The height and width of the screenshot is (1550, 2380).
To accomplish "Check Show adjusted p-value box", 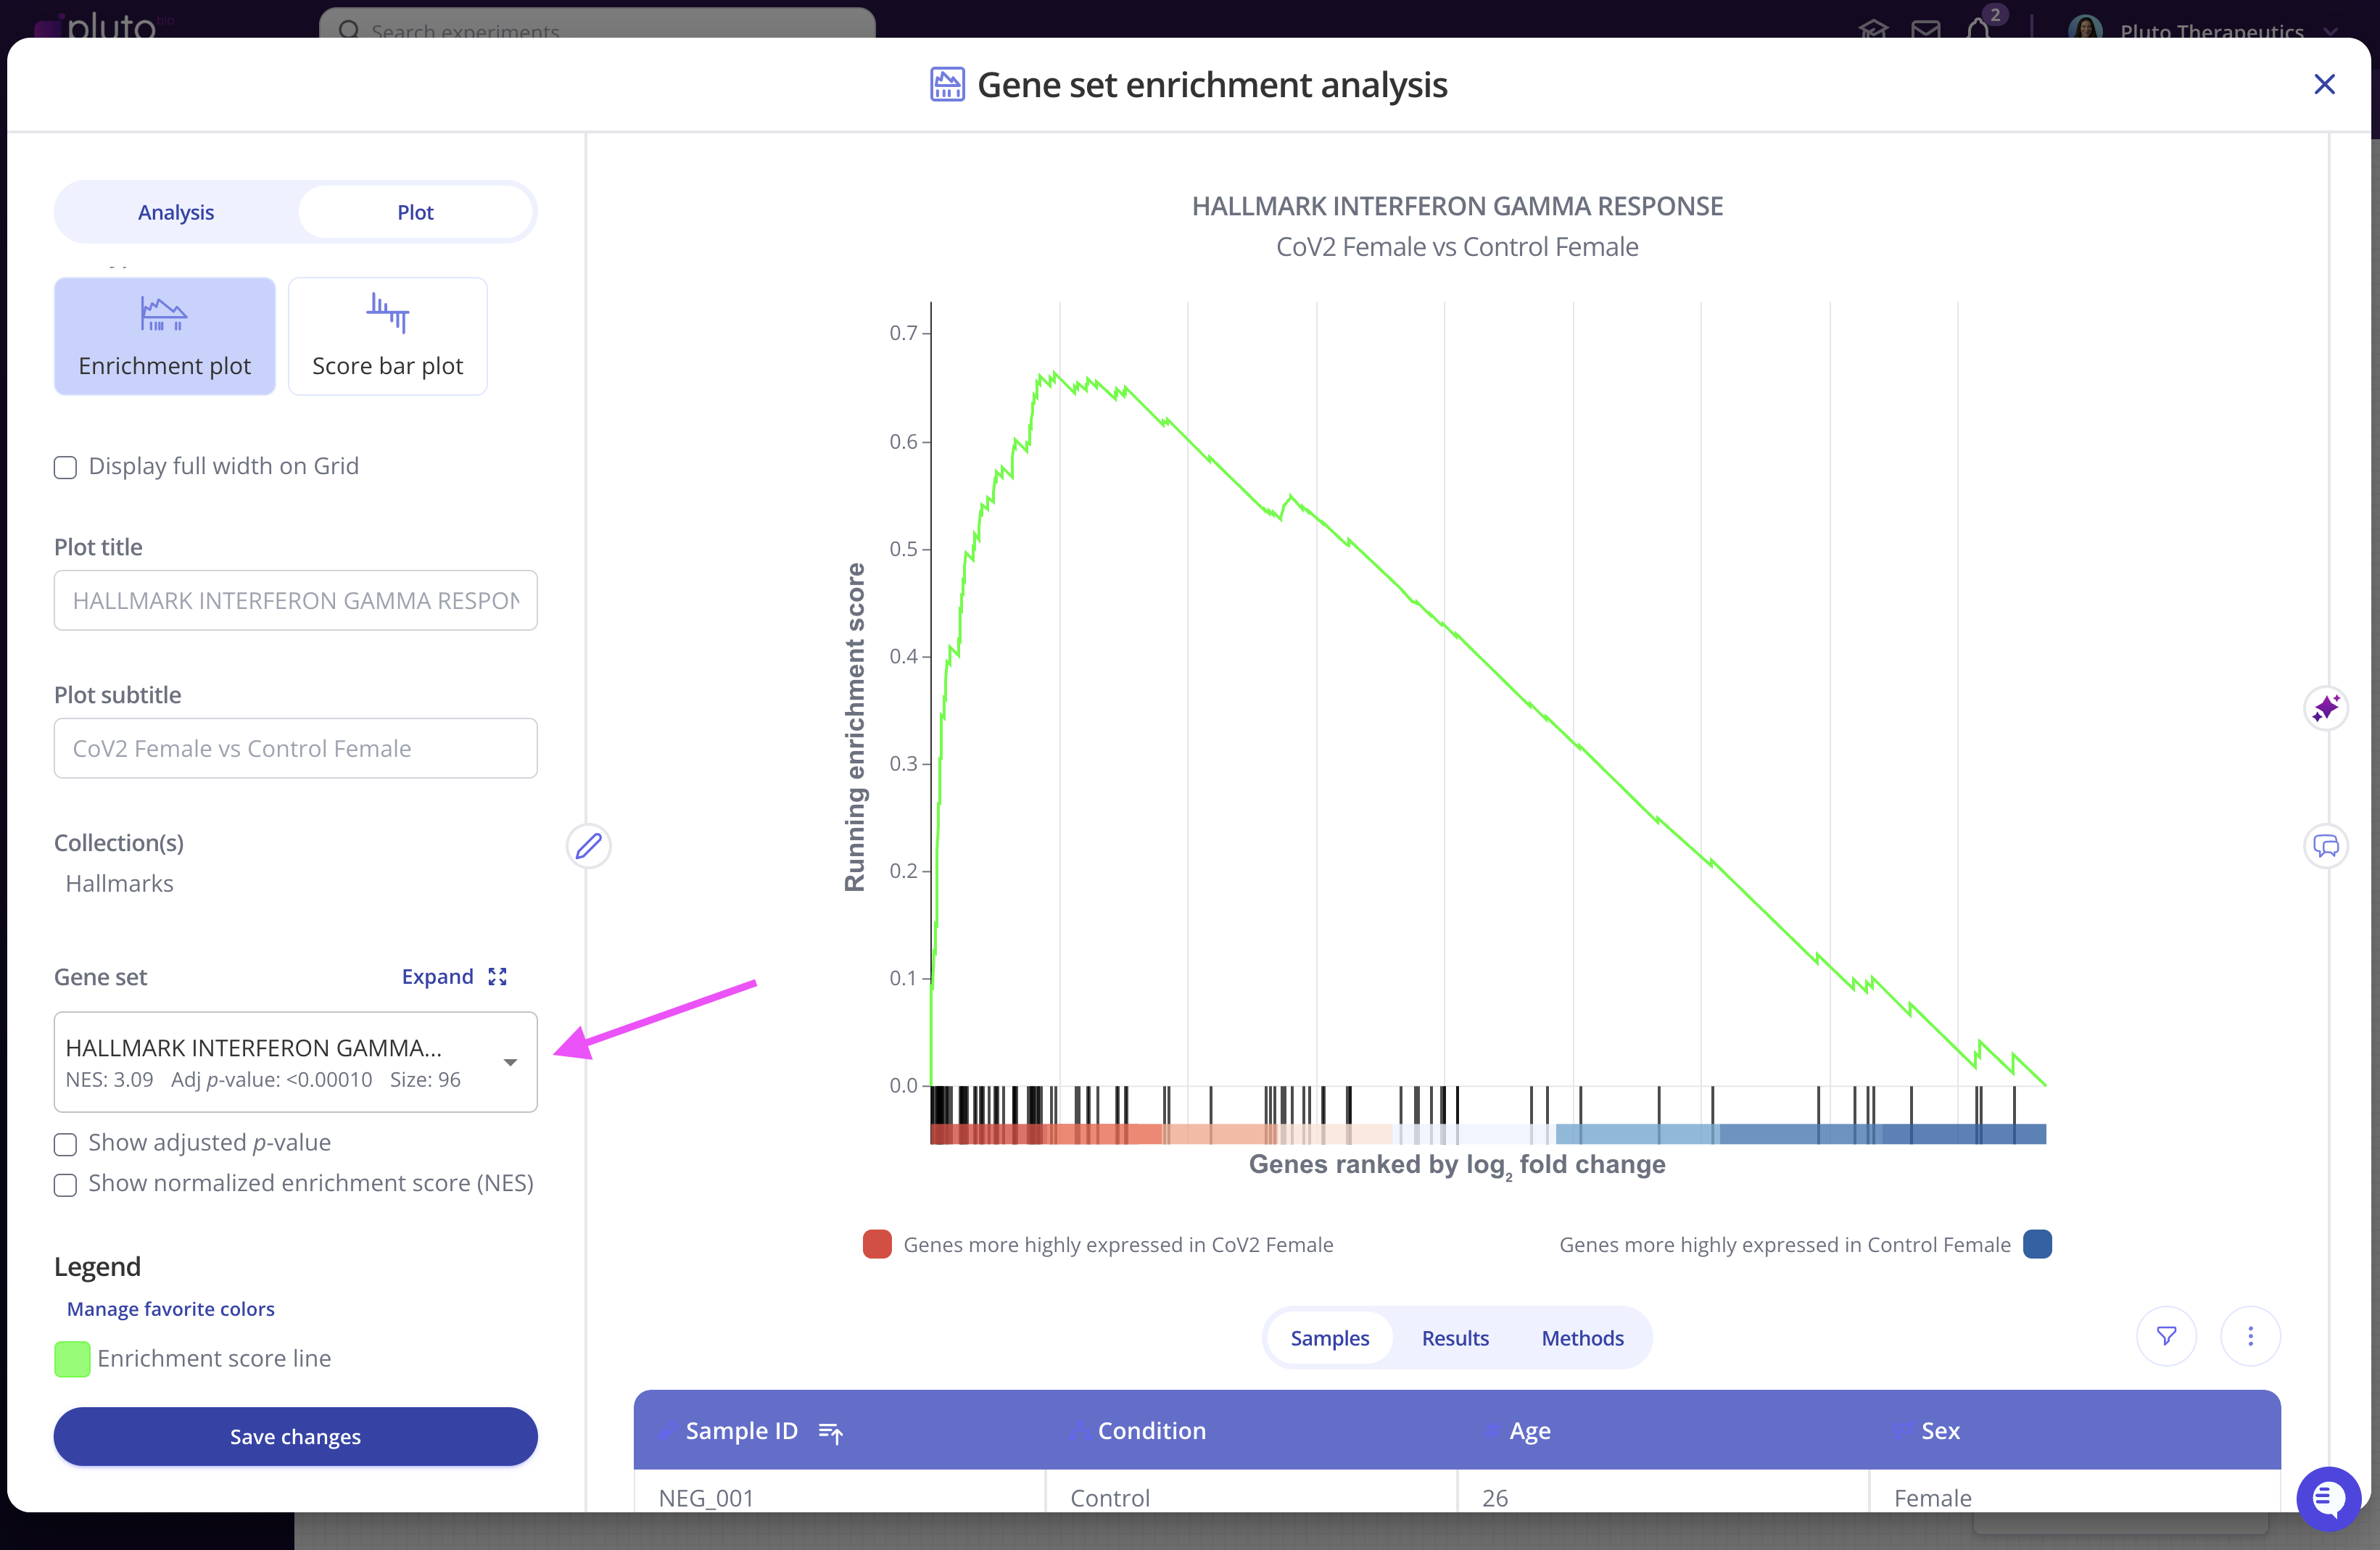I will 65,1144.
